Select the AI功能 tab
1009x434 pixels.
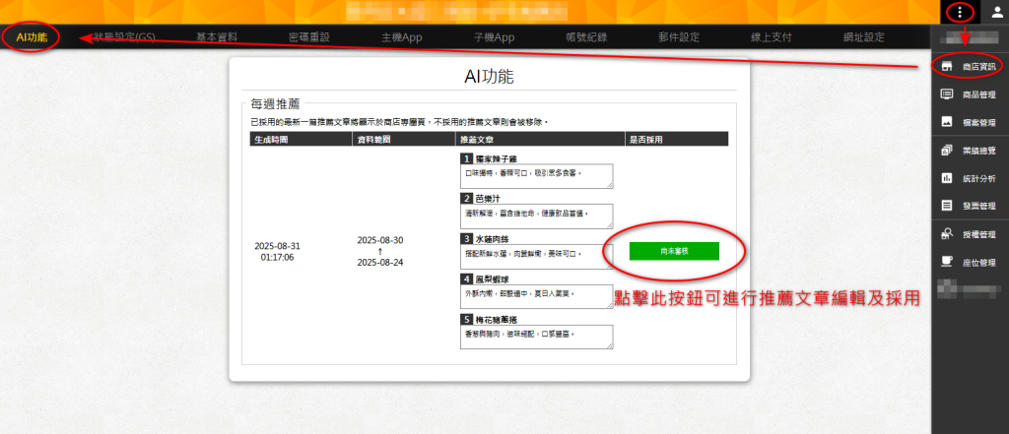(32, 37)
